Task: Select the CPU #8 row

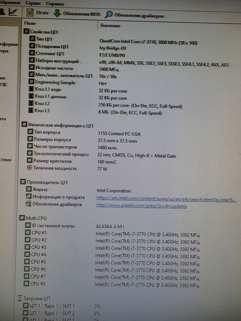Action: [111, 284]
